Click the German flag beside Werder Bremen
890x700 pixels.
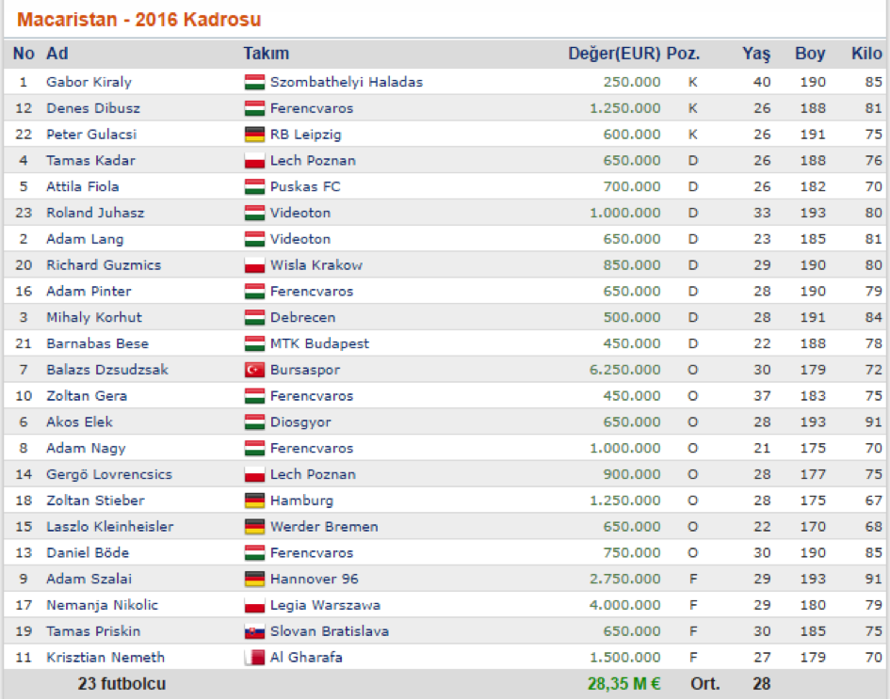click(x=254, y=527)
